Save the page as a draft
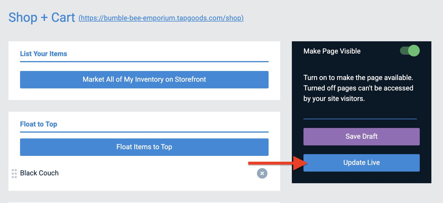Screen dimensions: 443x203 point(361,136)
